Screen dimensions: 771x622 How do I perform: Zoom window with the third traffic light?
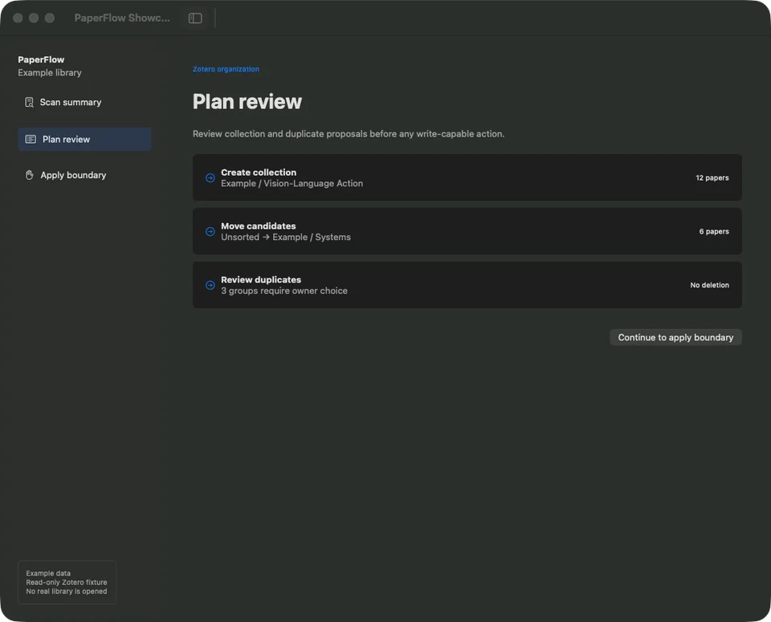50,18
